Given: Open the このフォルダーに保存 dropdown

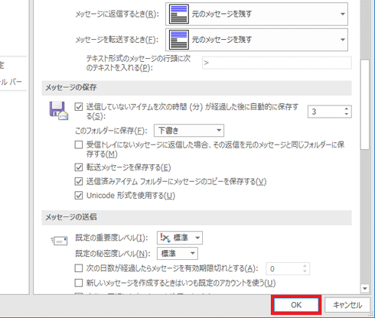Looking at the screenshot, I should click(189, 131).
